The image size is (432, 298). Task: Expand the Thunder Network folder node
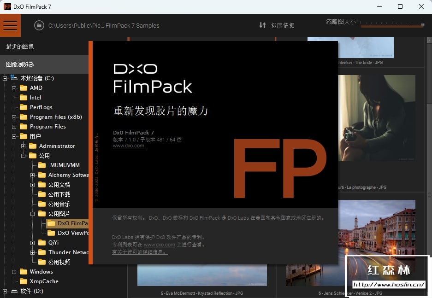tap(33, 252)
